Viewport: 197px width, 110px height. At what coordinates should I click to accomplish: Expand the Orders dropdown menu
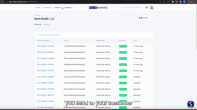pos(38,7)
